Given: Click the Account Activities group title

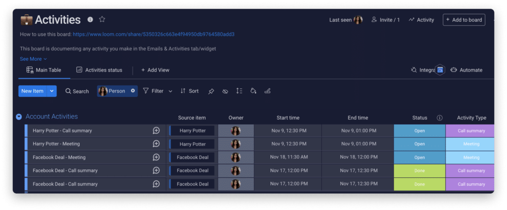Looking at the screenshot, I should coord(51,117).
